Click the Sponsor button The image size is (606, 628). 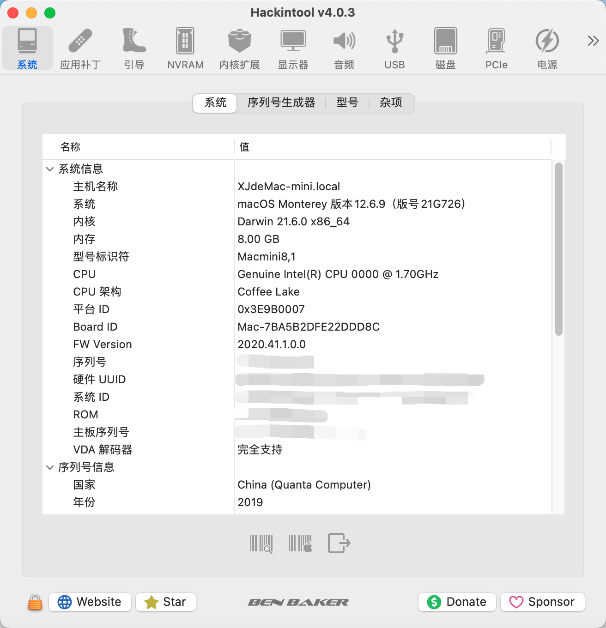click(x=543, y=602)
